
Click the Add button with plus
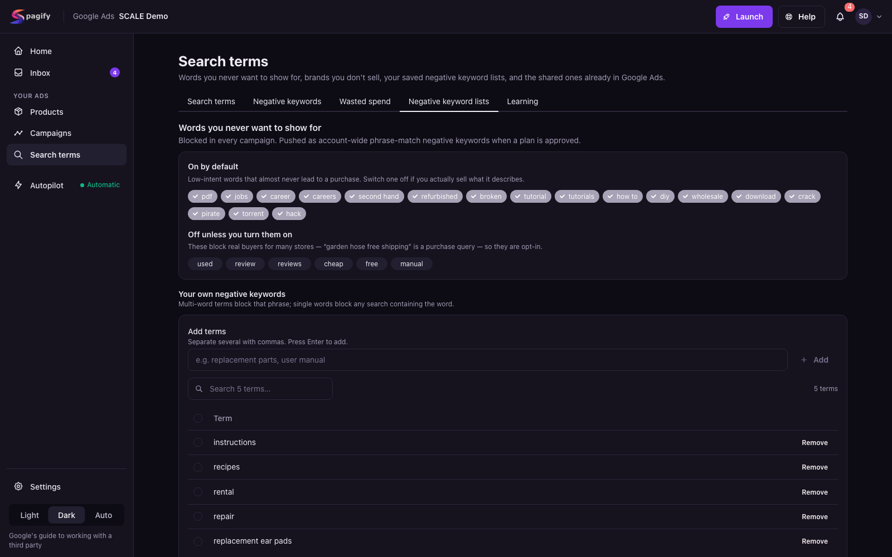coord(815,360)
